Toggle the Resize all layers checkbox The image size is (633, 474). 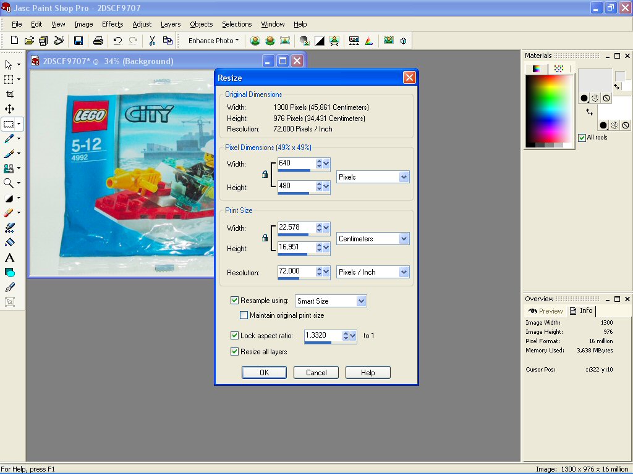[x=234, y=352]
